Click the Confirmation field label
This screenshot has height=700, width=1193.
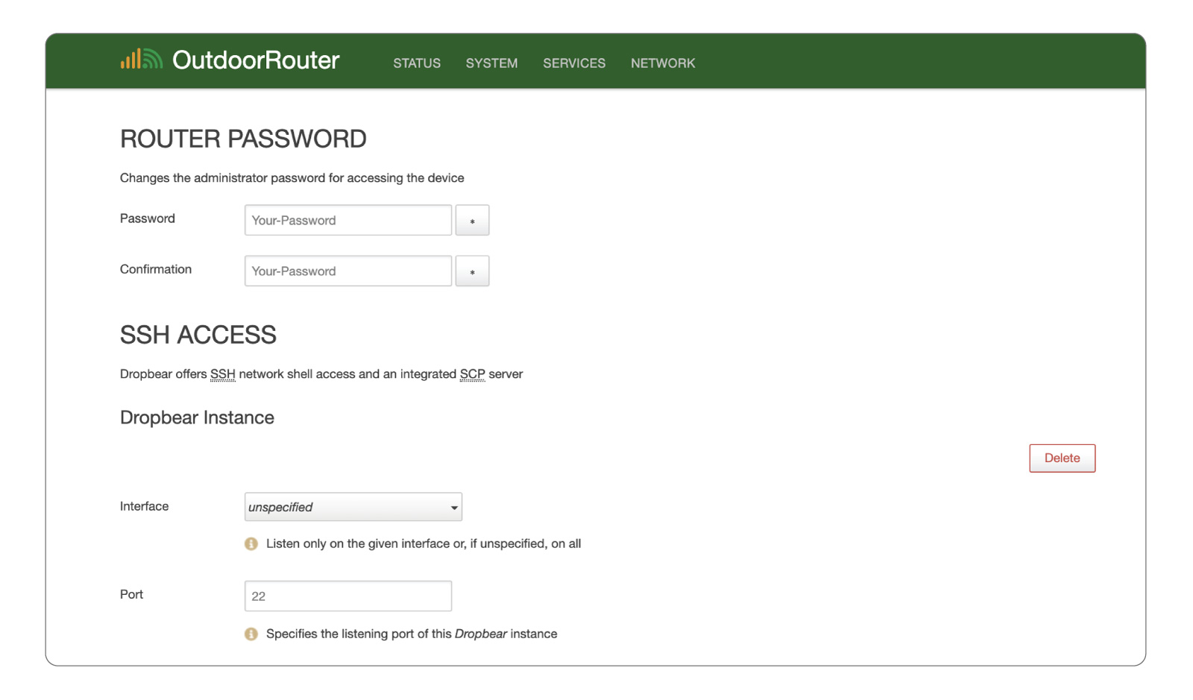pos(156,269)
